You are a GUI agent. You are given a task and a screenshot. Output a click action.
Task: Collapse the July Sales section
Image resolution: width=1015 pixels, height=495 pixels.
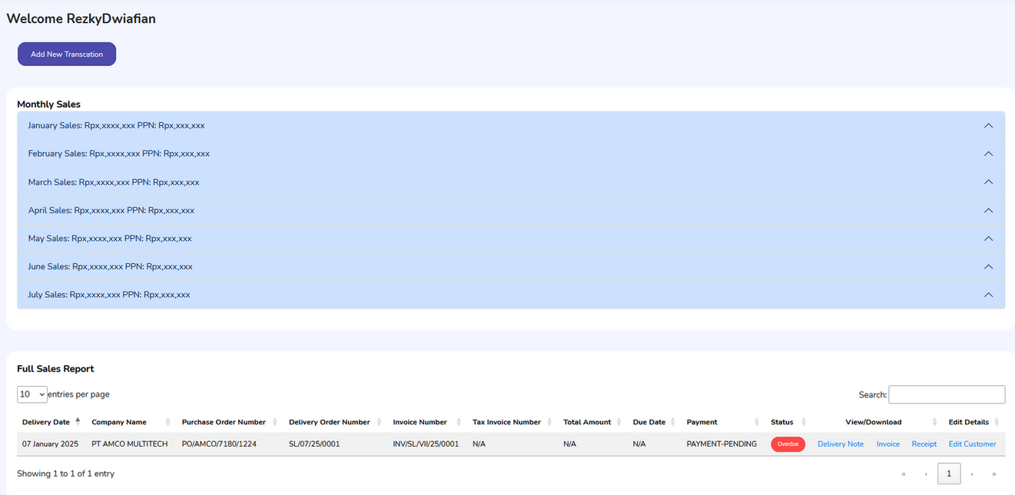click(x=989, y=294)
